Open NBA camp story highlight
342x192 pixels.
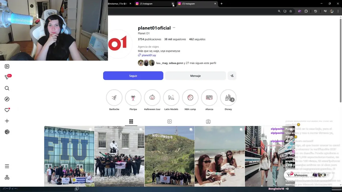pos(190,98)
